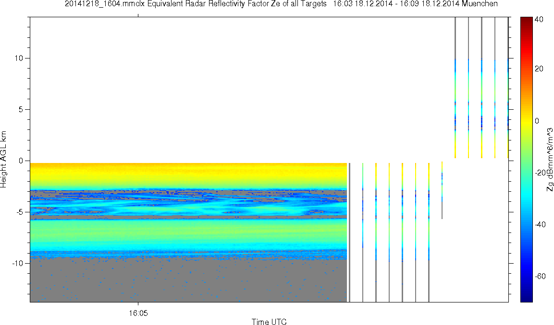
Task: Click the y-axis label '5'
Action: point(21,110)
